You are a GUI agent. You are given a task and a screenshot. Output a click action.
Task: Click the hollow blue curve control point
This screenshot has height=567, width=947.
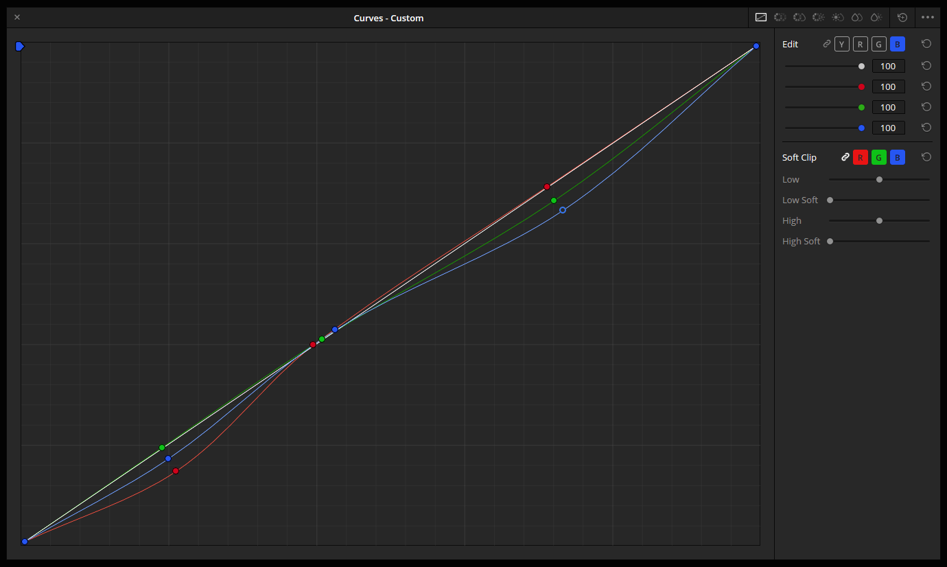[x=563, y=210]
